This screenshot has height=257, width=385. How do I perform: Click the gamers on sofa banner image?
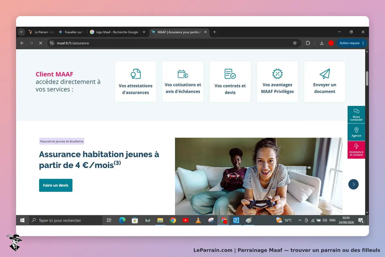tap(259, 176)
